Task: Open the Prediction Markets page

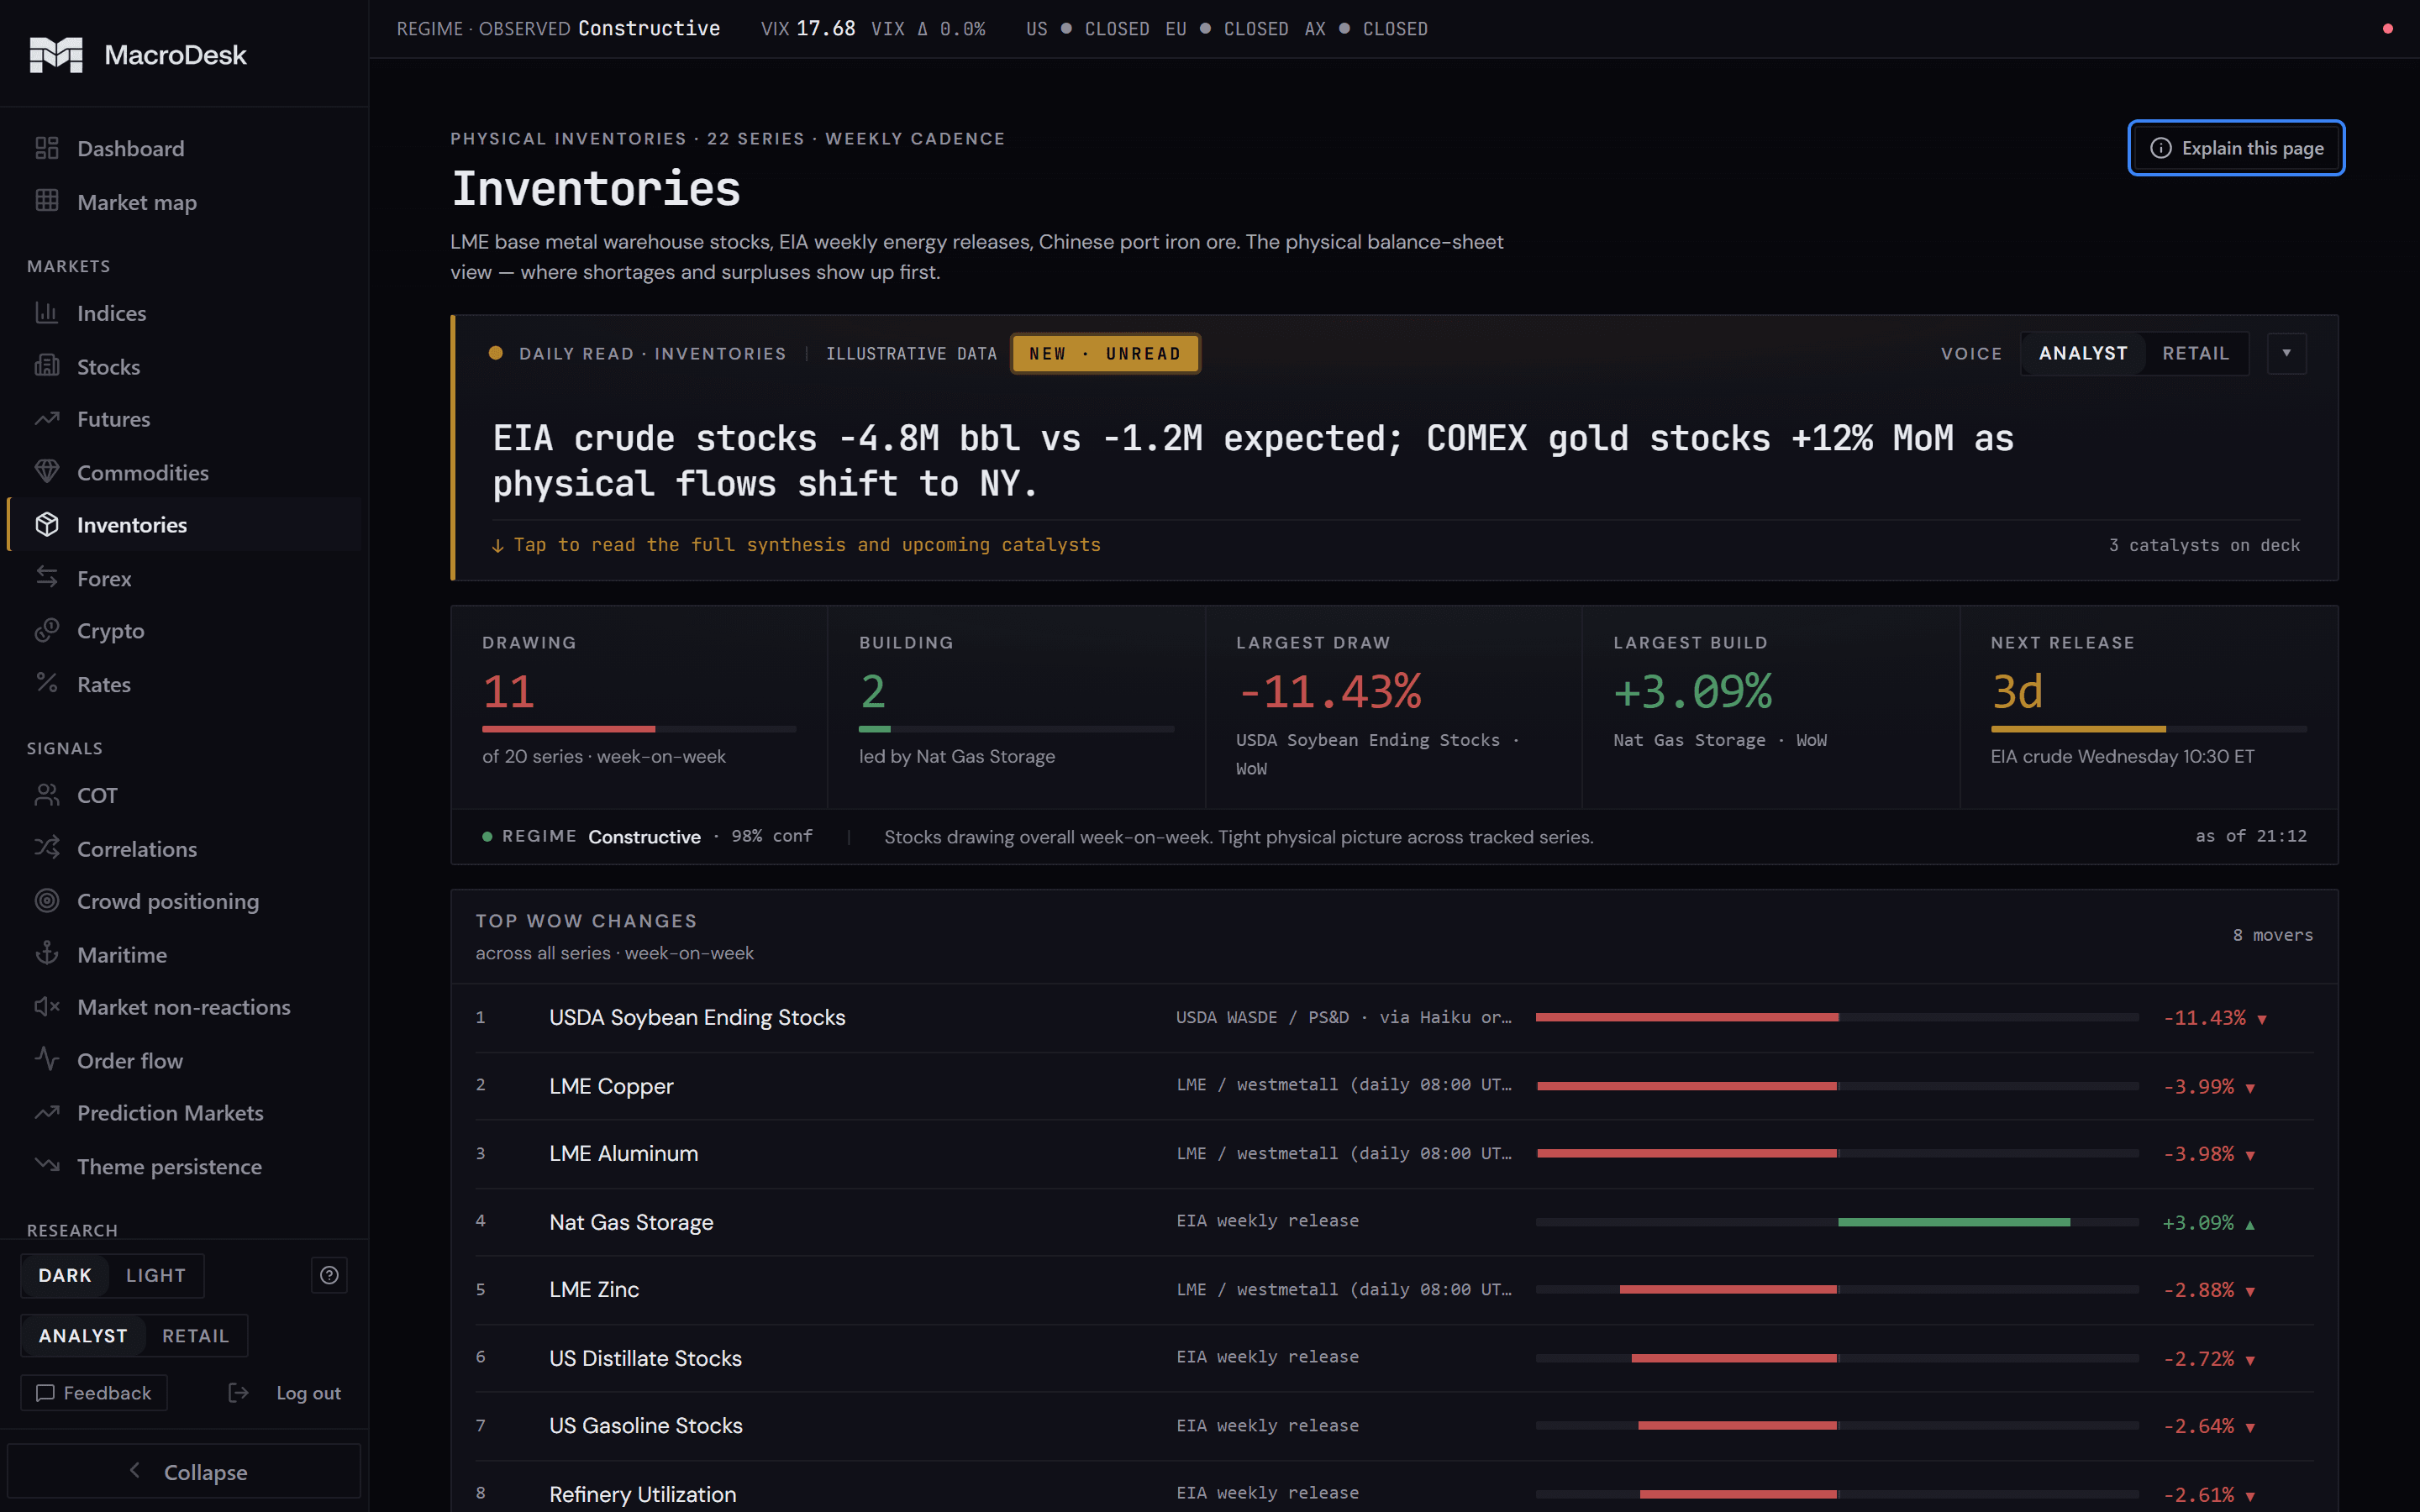Action: pos(185,1112)
